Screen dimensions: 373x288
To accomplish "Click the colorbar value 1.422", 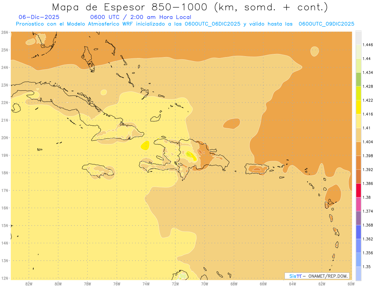I will point(368,100).
